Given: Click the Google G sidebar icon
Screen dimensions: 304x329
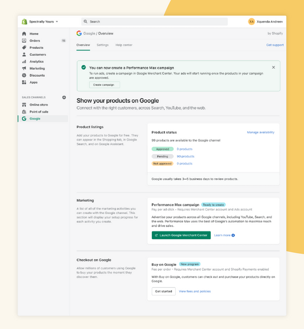Looking at the screenshot, I should tap(24, 118).
